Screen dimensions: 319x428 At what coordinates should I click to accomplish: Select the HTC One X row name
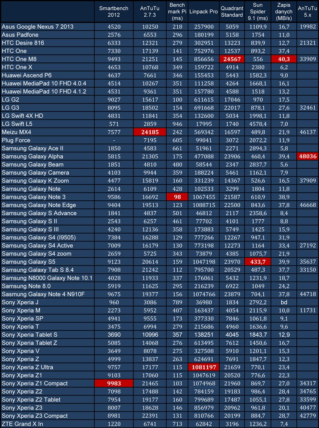pos(17,67)
